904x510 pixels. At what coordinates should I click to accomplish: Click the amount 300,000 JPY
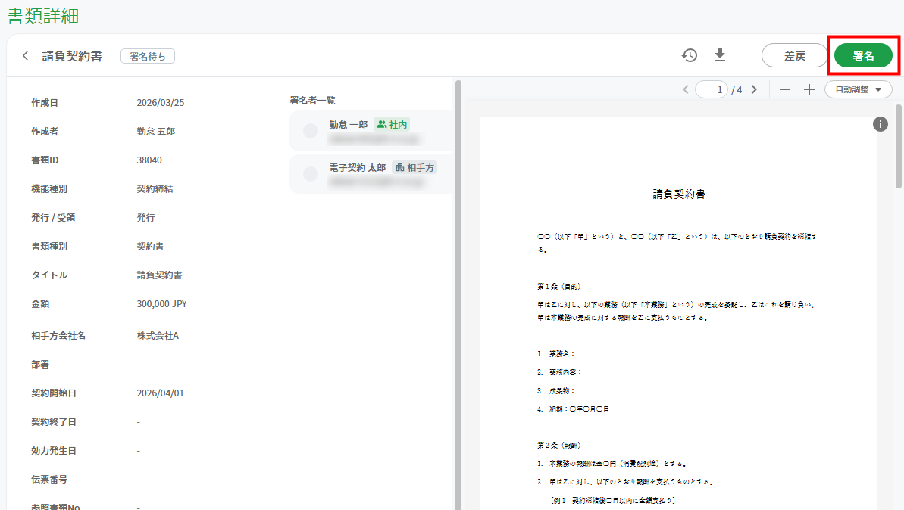pos(161,304)
